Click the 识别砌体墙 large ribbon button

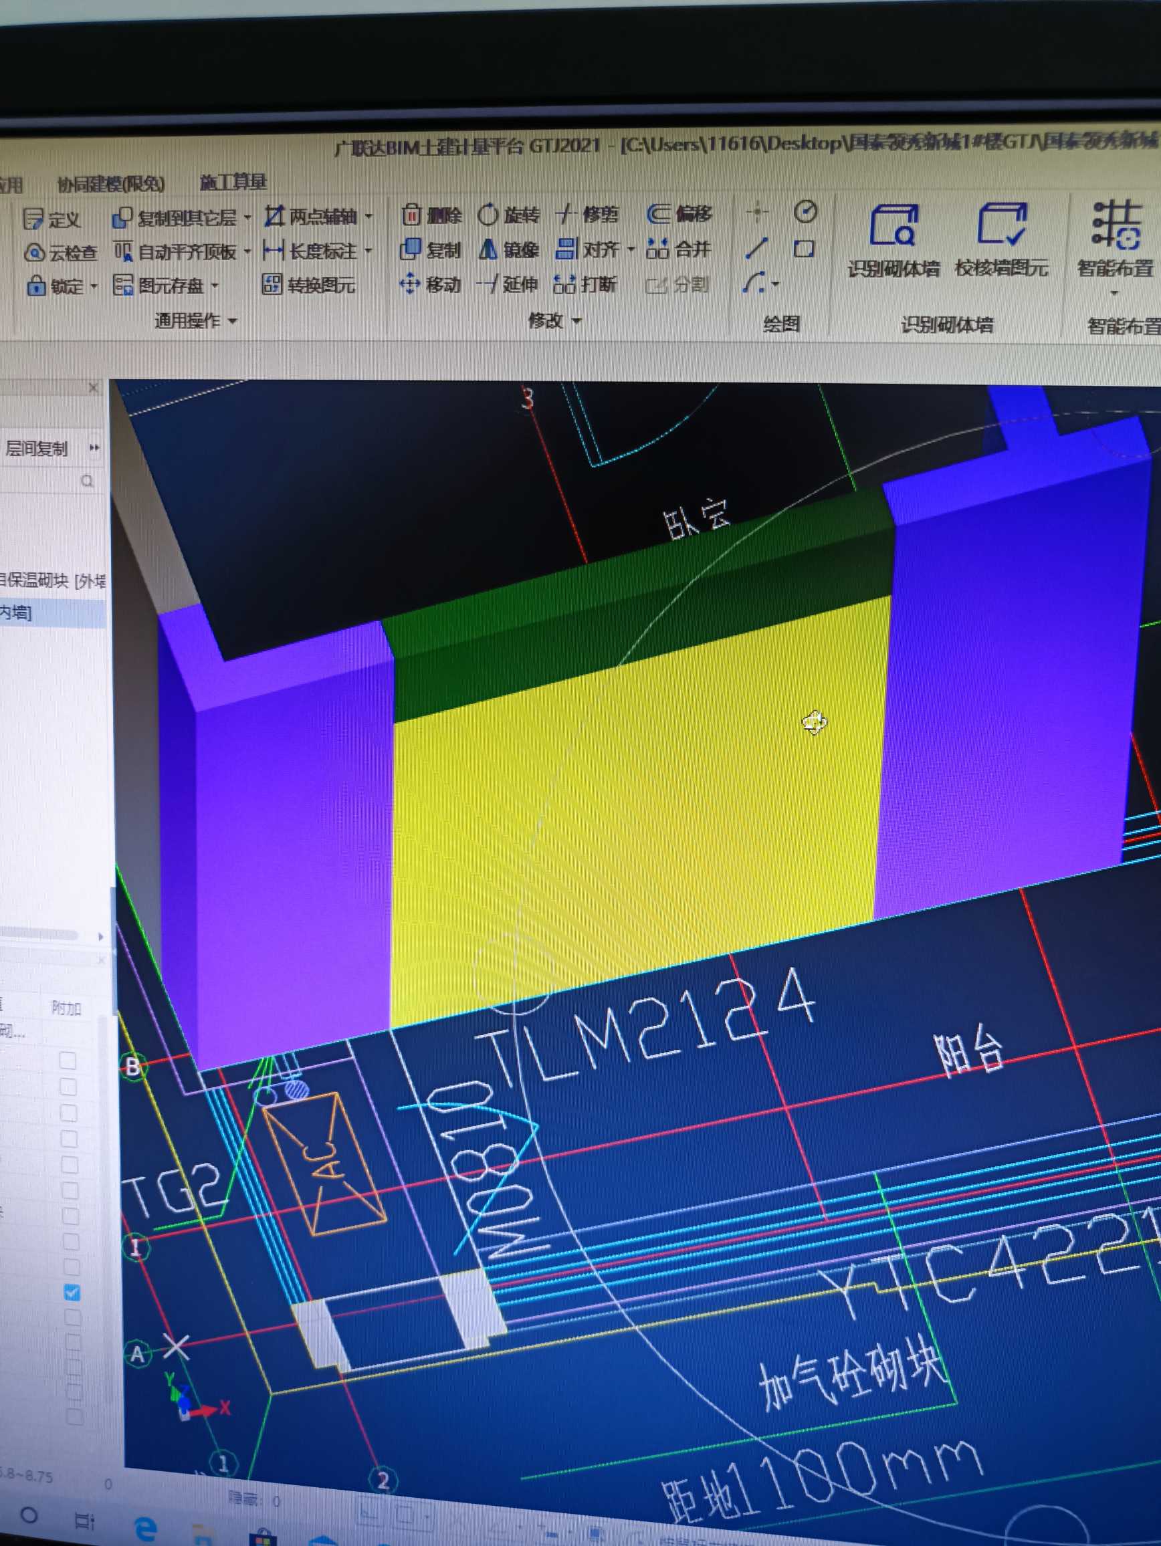[893, 241]
